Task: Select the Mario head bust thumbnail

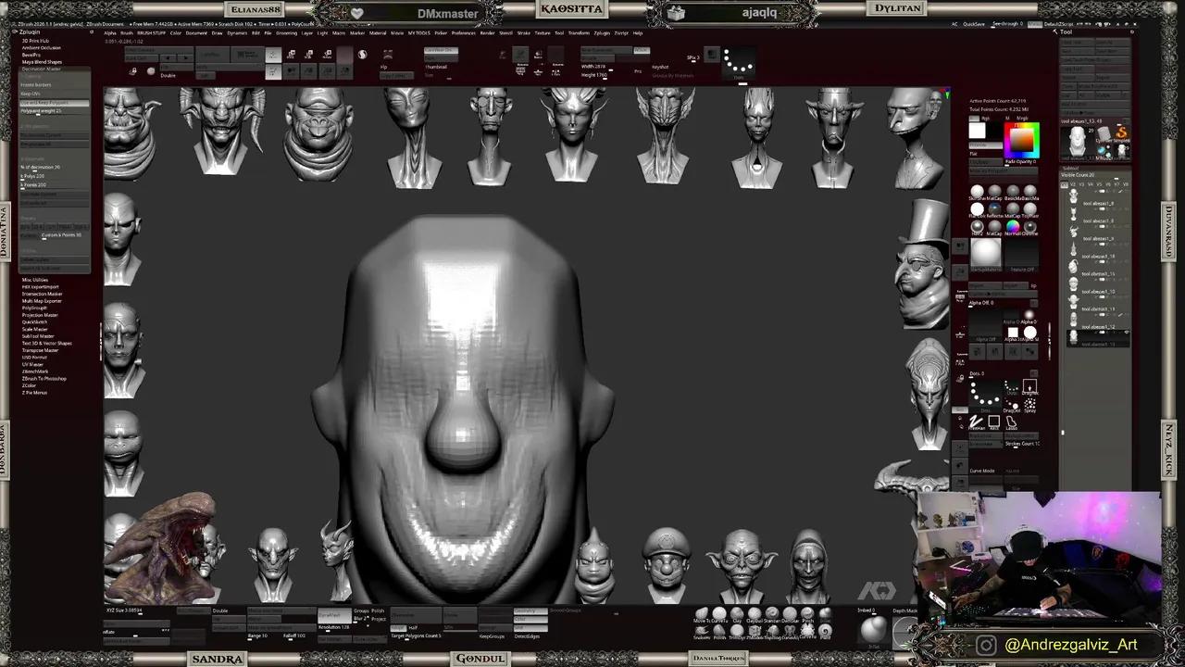Action: pyautogui.click(x=667, y=562)
